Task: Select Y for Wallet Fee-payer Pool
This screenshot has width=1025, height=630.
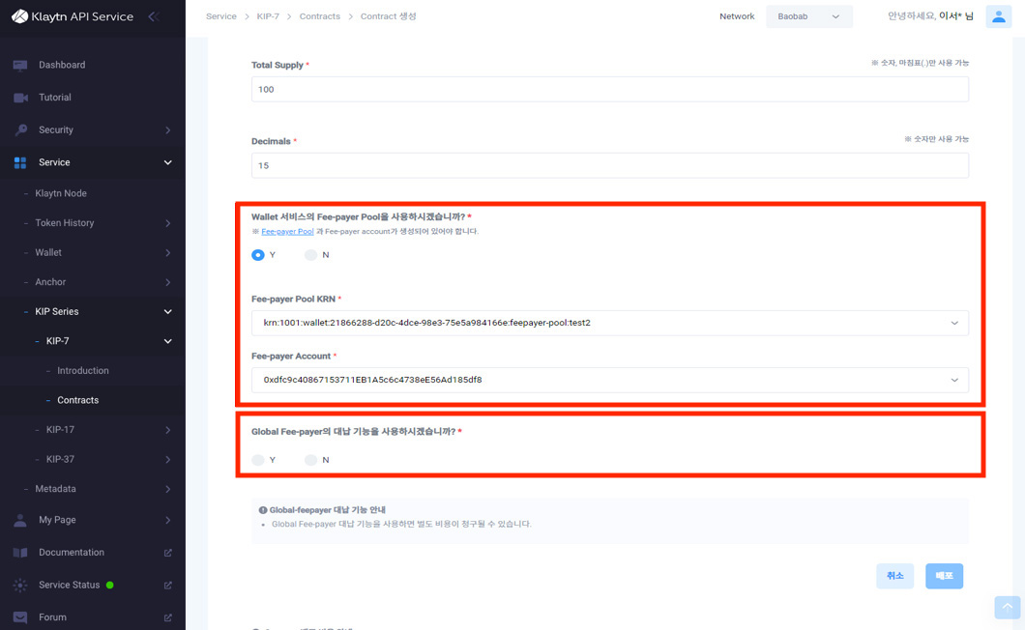Action: click(258, 255)
